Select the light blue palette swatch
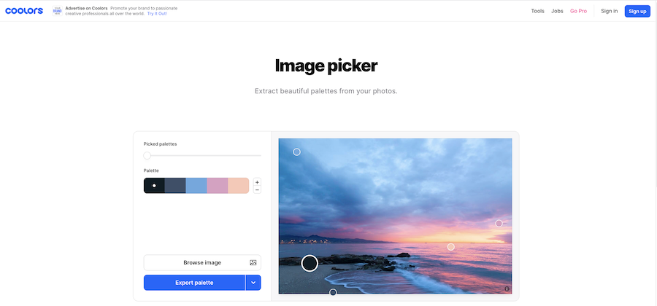The height and width of the screenshot is (306, 657). coord(196,186)
